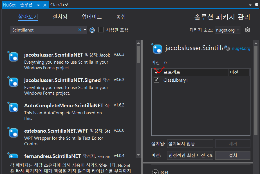Open NuGet settings gear next to package source

[247, 30]
